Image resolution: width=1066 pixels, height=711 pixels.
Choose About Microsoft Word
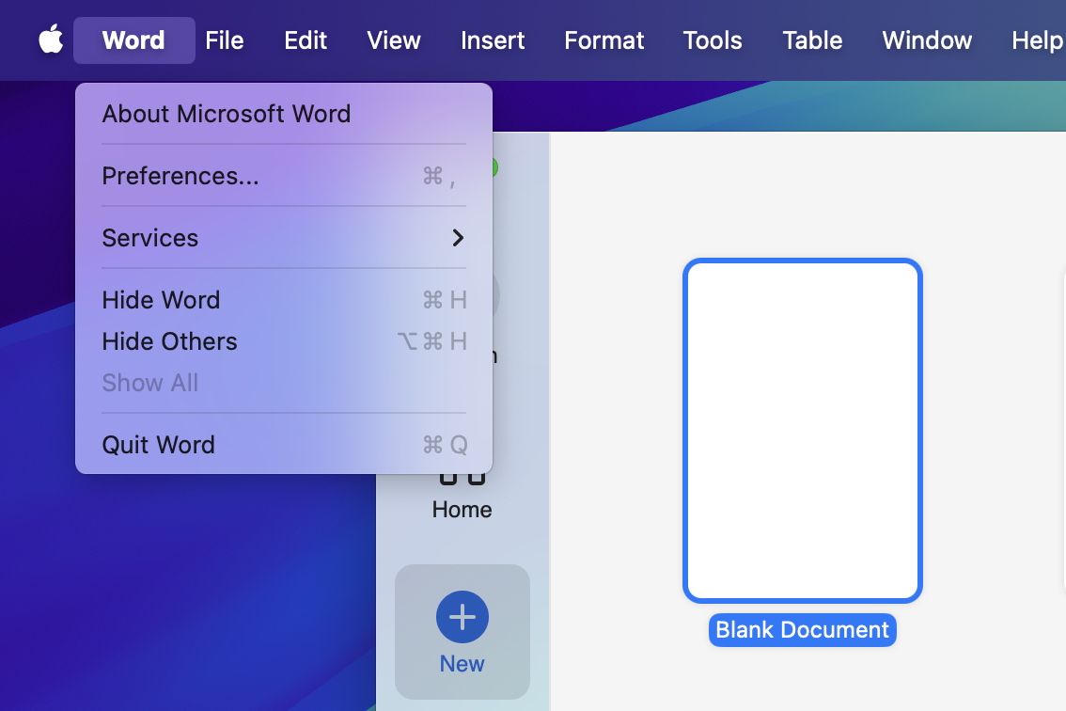pos(284,114)
